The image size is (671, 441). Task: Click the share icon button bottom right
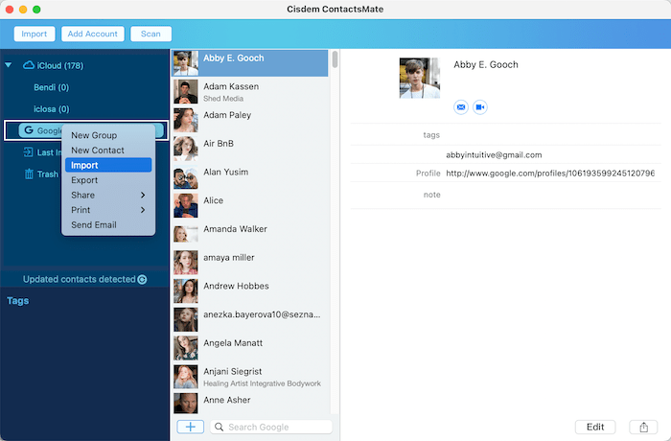[x=643, y=427]
